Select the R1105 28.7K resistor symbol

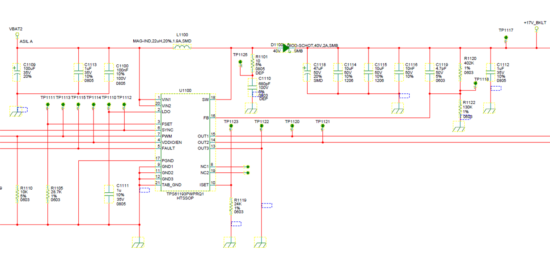point(47,194)
